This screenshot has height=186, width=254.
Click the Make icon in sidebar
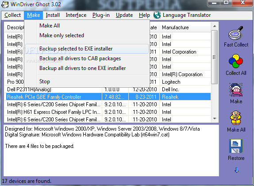pos(236,89)
